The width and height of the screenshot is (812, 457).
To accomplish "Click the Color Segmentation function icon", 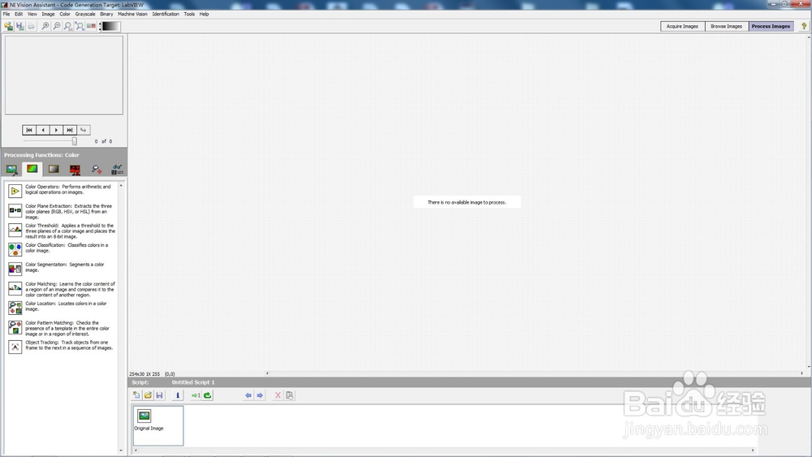I will pos(15,269).
